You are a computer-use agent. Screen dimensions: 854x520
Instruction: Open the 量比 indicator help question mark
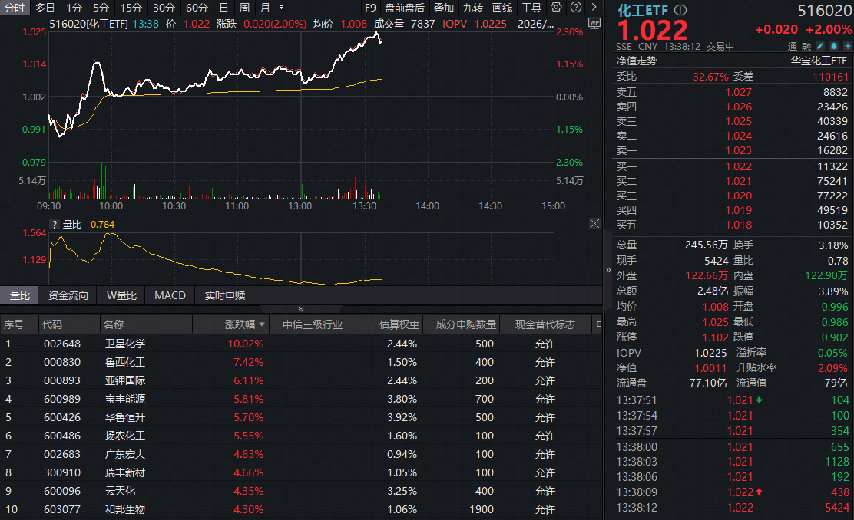55,225
